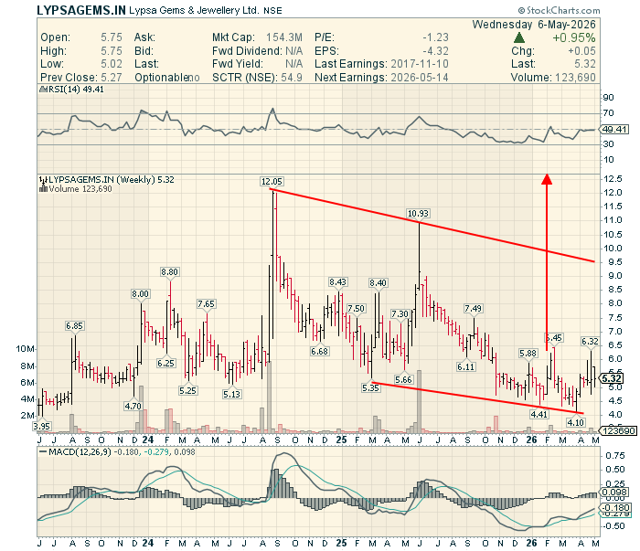Click the 3.95 low price label
Screen dimensions: 640x551
(42, 426)
